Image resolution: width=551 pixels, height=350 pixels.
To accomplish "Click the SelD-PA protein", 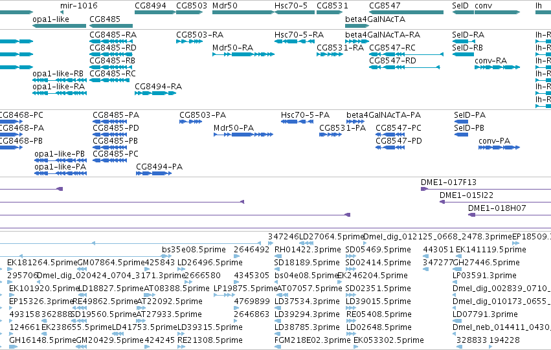I will click(x=461, y=122).
